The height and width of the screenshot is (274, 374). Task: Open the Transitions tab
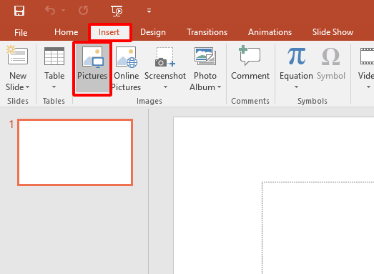coord(207,32)
